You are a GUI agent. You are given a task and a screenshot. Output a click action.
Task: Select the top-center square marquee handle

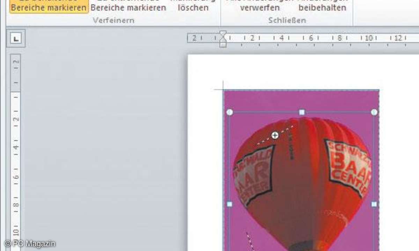[302, 112]
